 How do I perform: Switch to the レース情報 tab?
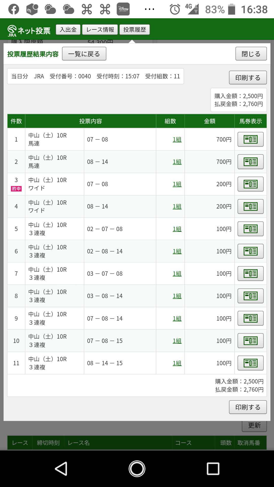pos(100,30)
